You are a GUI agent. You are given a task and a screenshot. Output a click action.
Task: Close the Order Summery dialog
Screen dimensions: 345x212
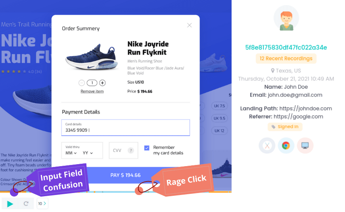coord(189,25)
